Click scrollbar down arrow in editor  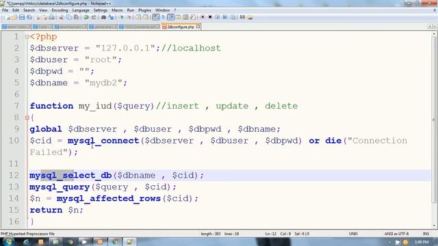(x=434, y=225)
